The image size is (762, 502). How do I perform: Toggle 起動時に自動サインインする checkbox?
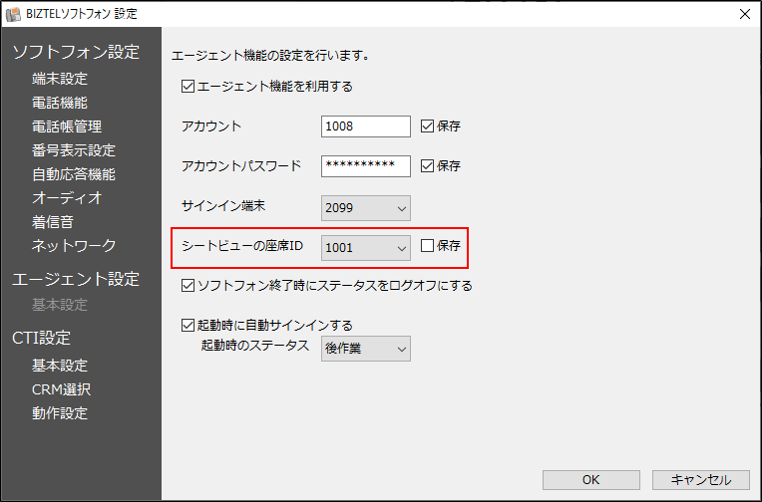click(188, 325)
